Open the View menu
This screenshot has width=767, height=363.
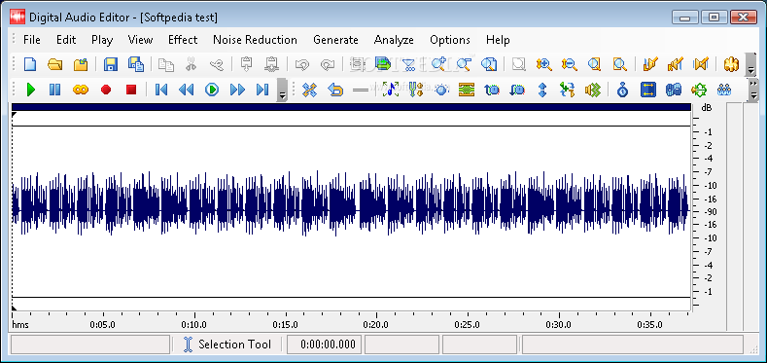click(x=140, y=40)
